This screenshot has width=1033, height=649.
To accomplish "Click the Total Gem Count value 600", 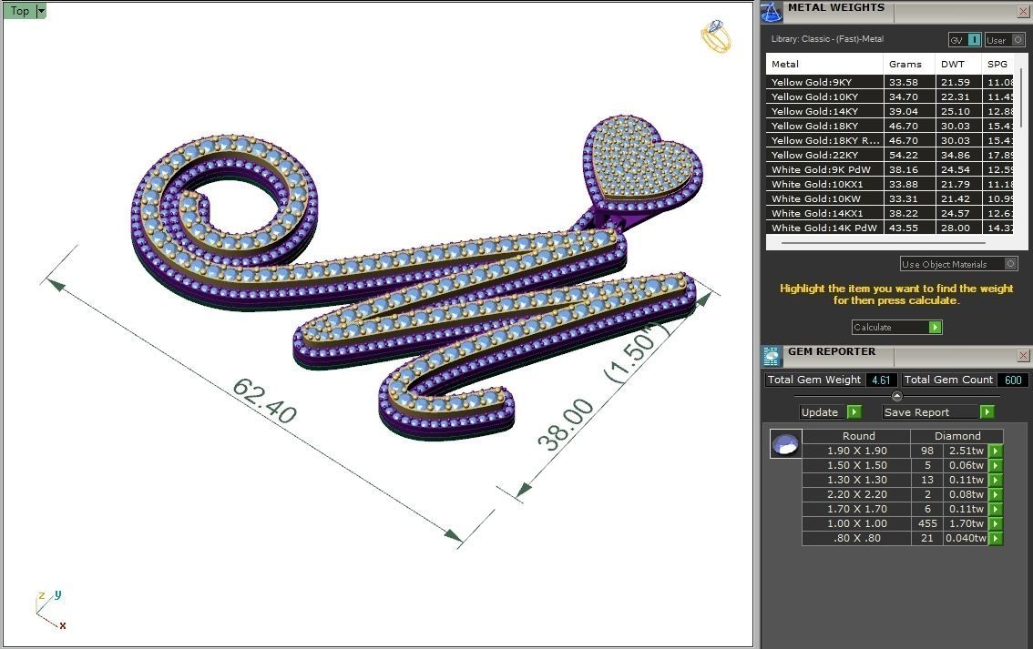I will pos(1013,380).
